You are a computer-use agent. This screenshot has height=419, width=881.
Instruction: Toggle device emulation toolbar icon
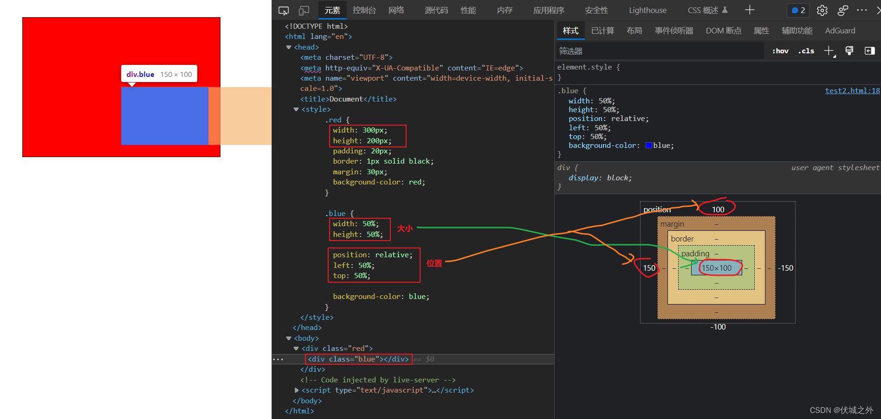click(304, 10)
